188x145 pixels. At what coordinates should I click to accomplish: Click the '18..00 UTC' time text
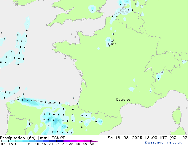[156, 138]
